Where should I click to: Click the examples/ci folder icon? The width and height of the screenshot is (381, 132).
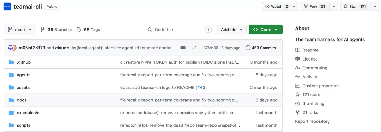(11, 113)
